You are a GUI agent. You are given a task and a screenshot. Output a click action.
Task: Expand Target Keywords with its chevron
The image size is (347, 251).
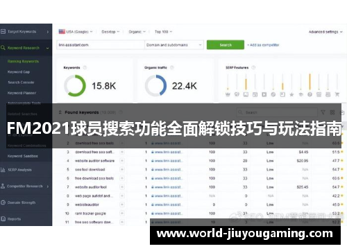48,32
